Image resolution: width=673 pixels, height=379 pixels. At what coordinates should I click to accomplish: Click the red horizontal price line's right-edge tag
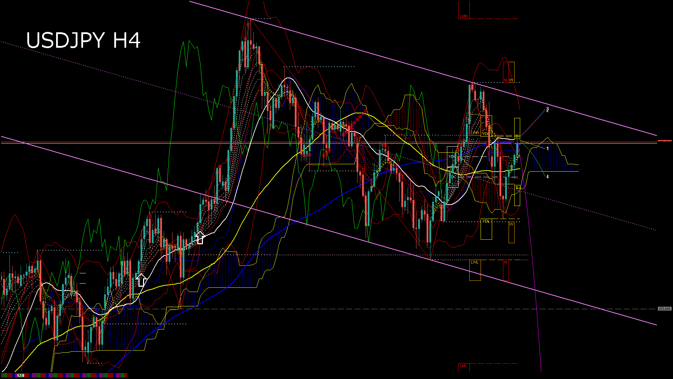664,141
